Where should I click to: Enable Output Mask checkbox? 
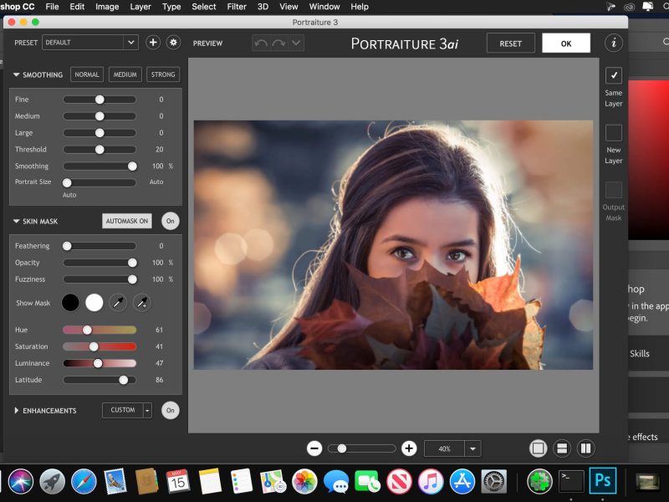614,190
